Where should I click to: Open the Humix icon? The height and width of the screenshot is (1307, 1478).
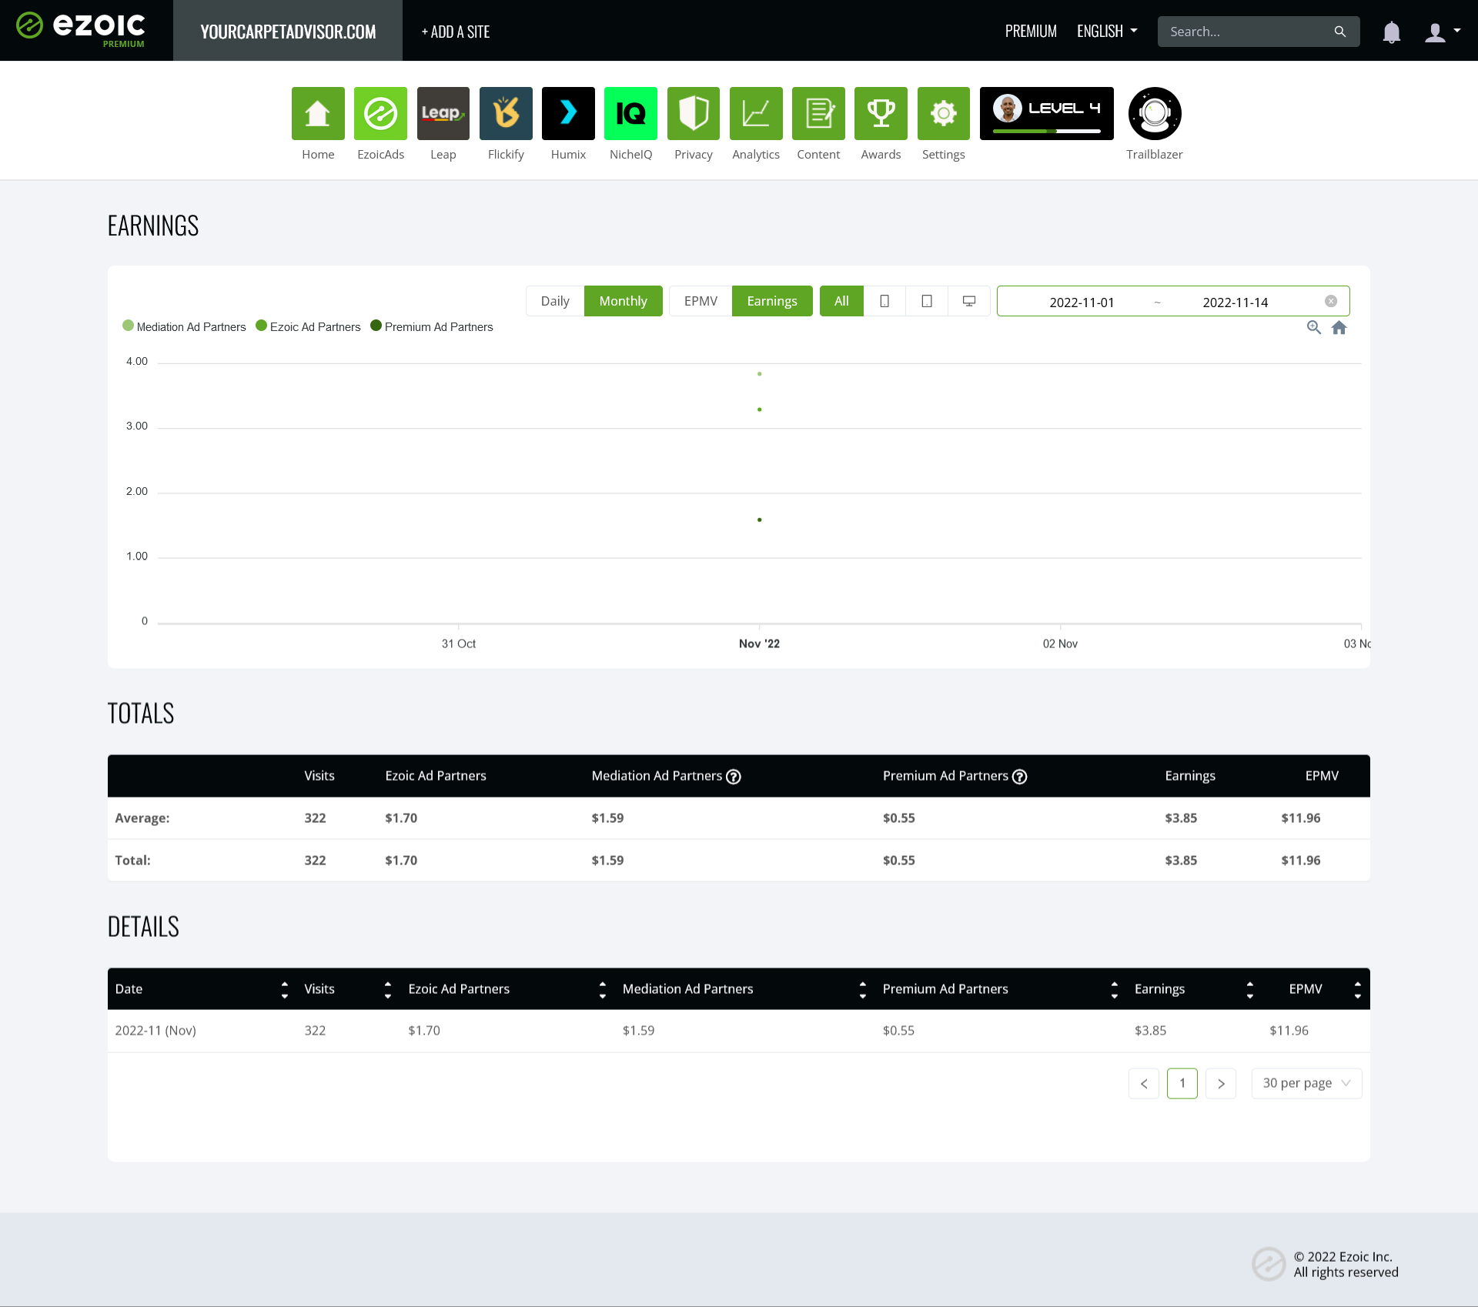click(x=568, y=113)
